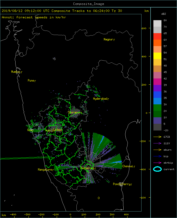This screenshot has height=218, width=177.
Task: Click the Pondicherry city label
Action: [x=122, y=184]
